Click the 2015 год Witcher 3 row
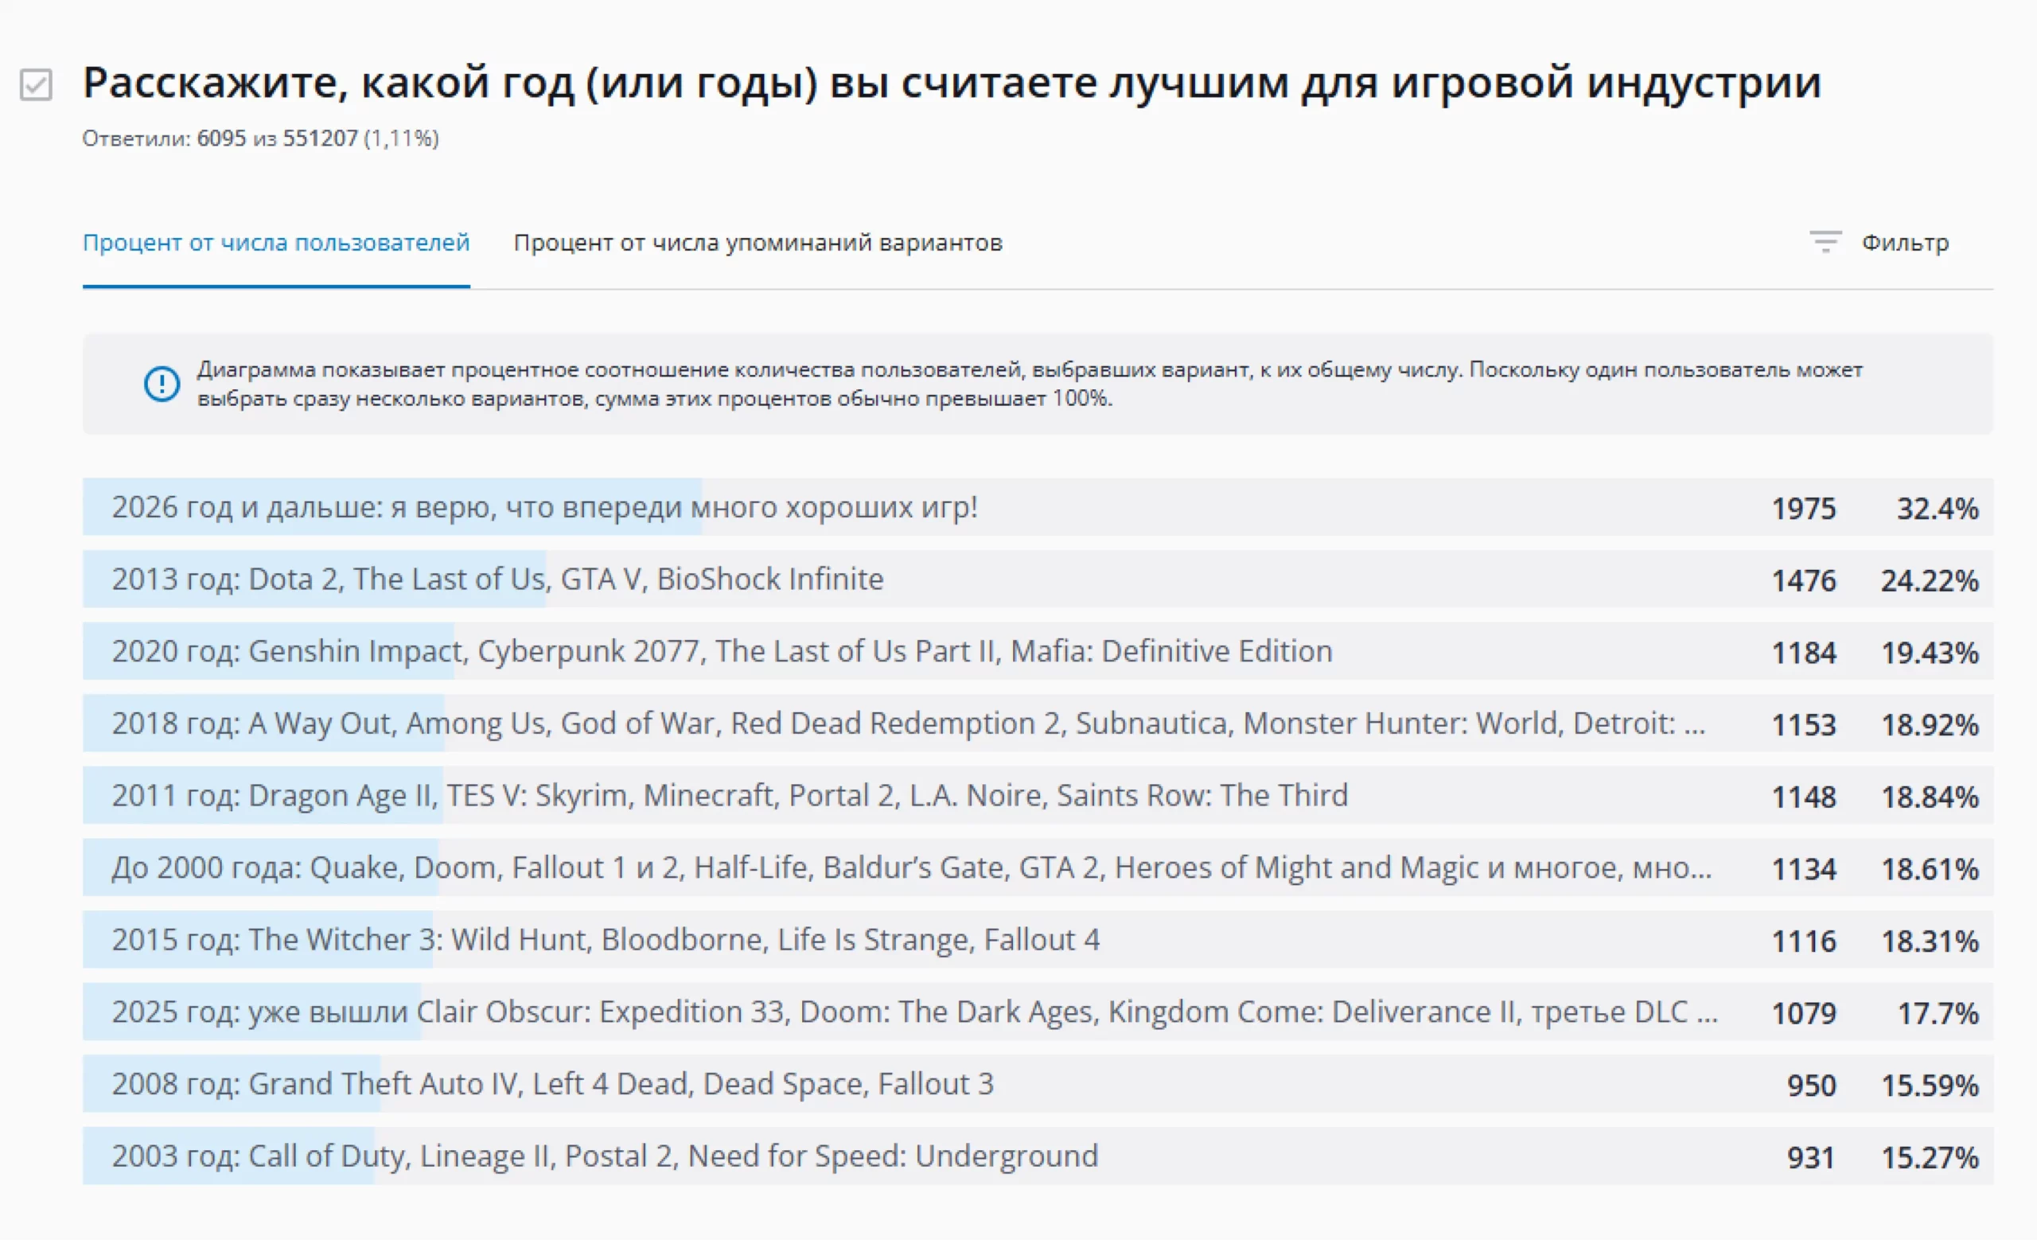 [x=606, y=940]
